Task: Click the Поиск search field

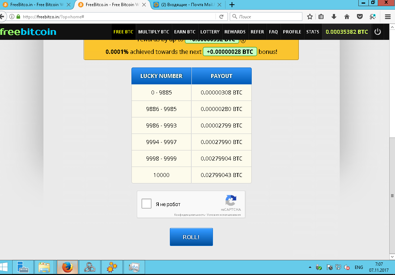Action: (x=266, y=17)
